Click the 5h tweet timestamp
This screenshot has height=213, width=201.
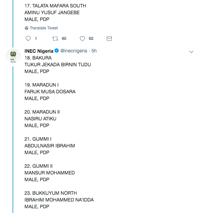click(94, 51)
